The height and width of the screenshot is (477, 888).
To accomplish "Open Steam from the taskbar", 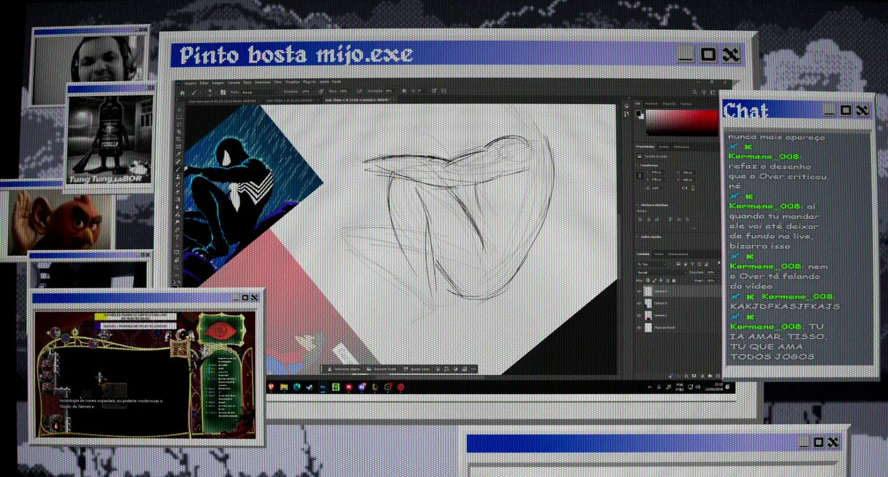I will coord(310,387).
